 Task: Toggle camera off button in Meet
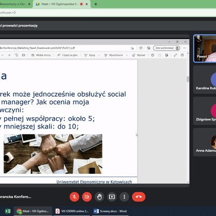coord(87,197)
